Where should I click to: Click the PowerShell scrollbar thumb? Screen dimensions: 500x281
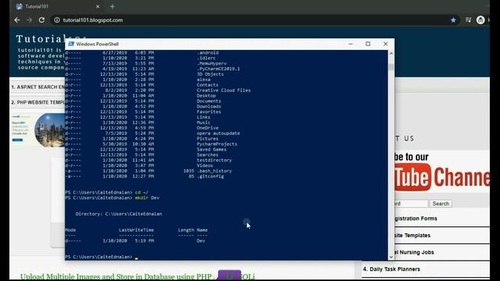391,66
